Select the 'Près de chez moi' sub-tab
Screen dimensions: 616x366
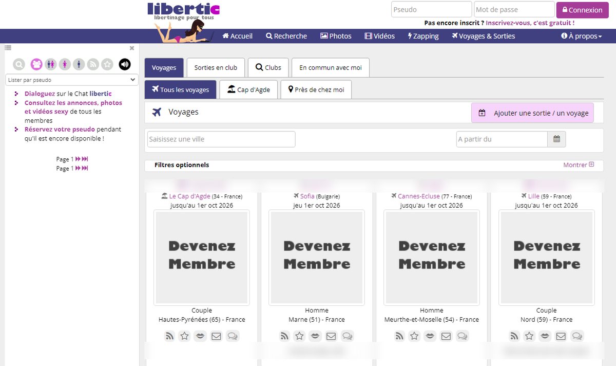[x=316, y=89]
